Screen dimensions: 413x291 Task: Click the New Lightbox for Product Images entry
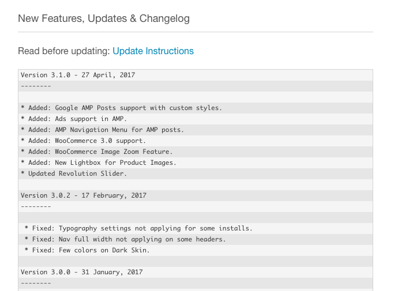tap(99, 162)
